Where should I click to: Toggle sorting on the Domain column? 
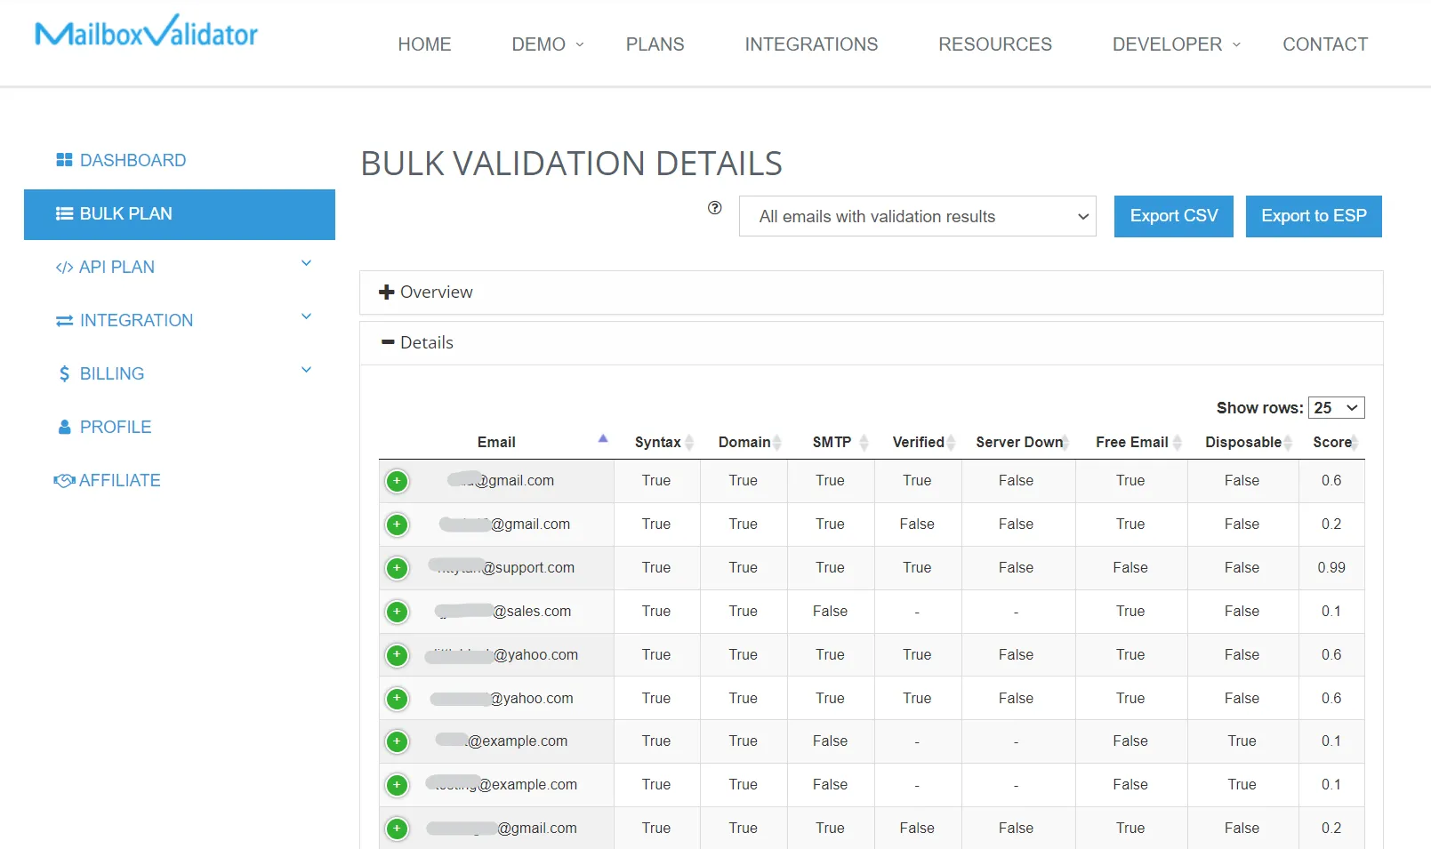(744, 442)
